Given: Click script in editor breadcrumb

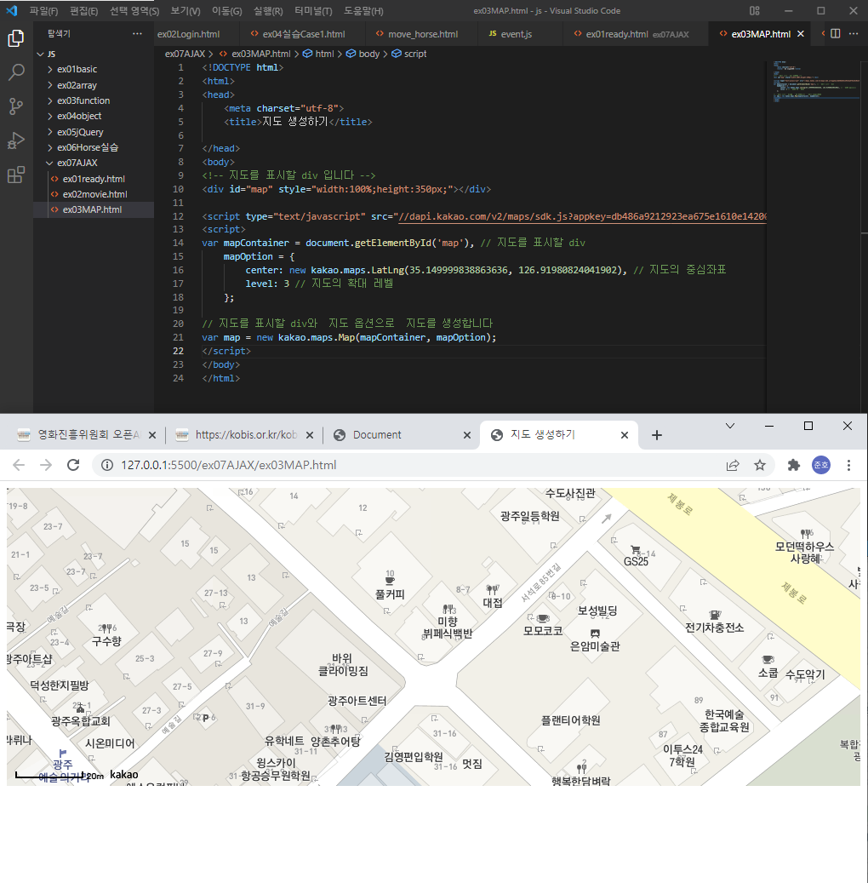Looking at the screenshot, I should [415, 54].
